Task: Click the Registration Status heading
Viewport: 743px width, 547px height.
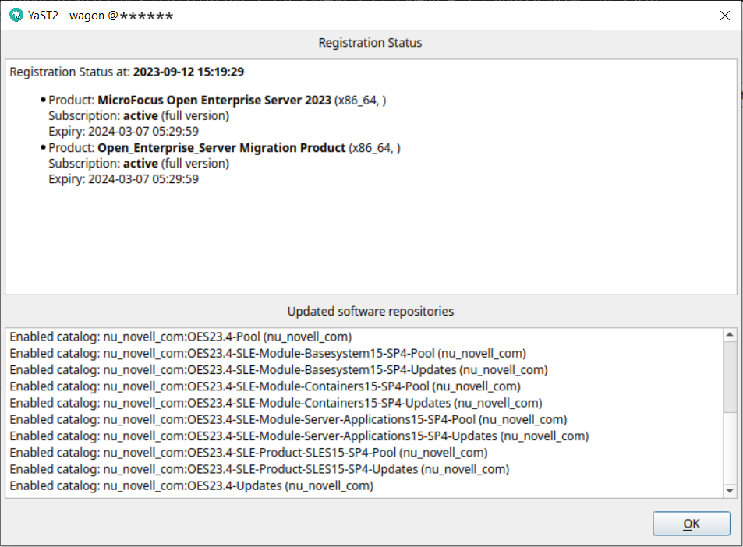Action: [x=370, y=43]
